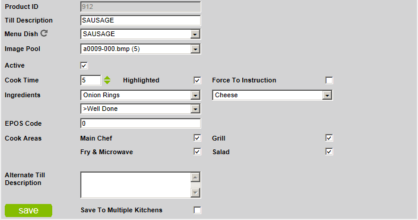Toggle the Highlighted checkbox
This screenshot has width=418, height=220.
[197, 81]
